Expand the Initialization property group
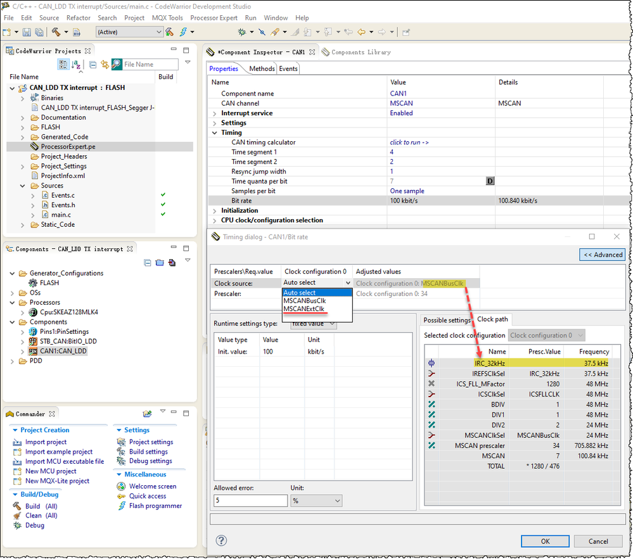The image size is (633, 560). coord(215,210)
